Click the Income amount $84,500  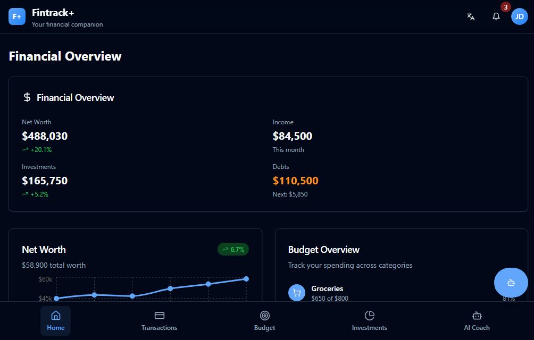point(292,136)
